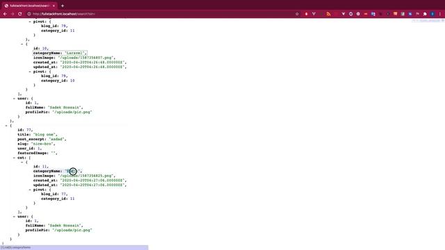Click iconImage "/uploads/1587356825.png" value
Screen dimensions: 445x250
pyautogui.click(x=86, y=176)
